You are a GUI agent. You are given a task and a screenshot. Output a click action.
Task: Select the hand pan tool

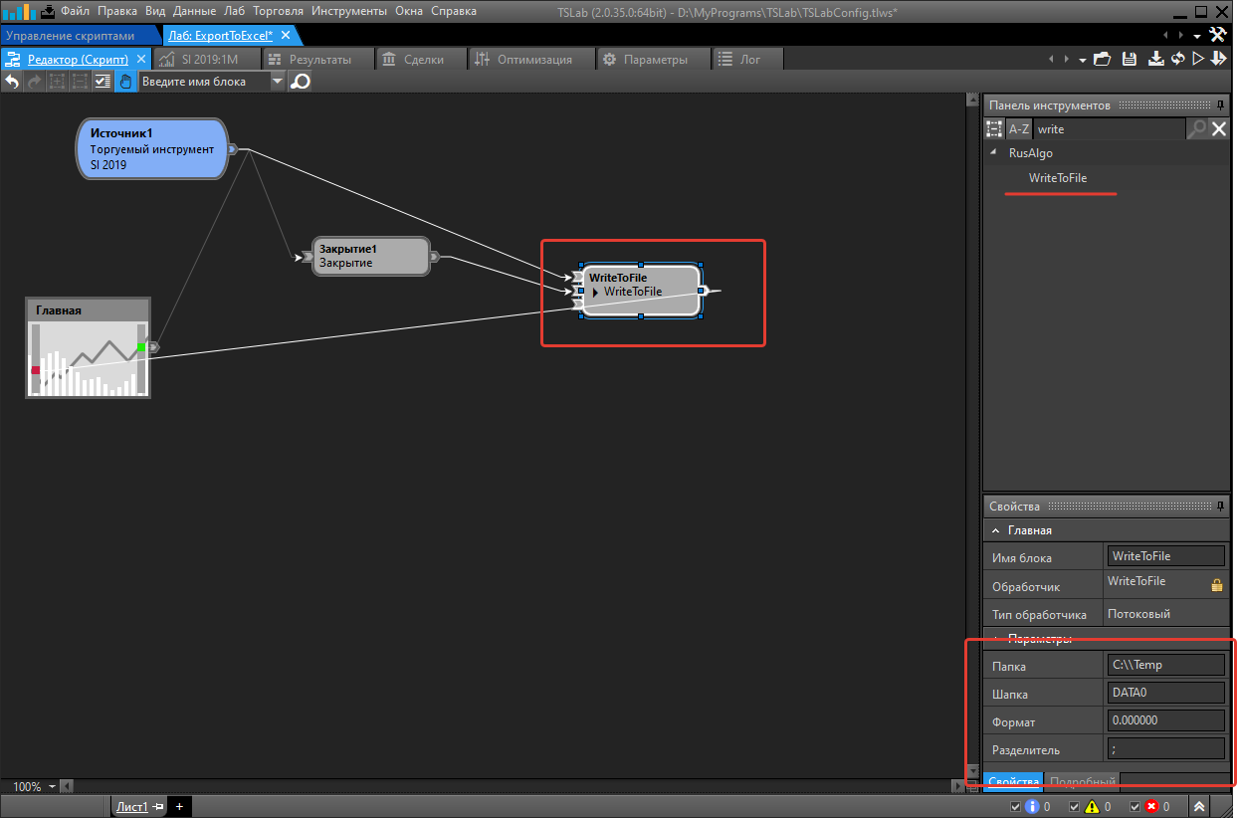click(126, 83)
